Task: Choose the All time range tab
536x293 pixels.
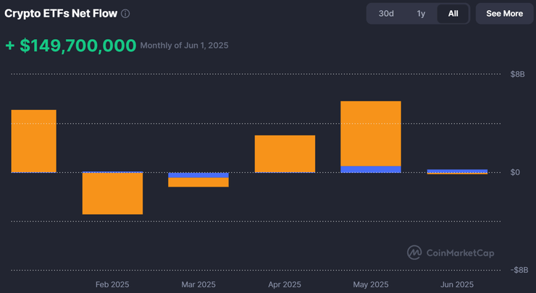Action: (x=453, y=14)
